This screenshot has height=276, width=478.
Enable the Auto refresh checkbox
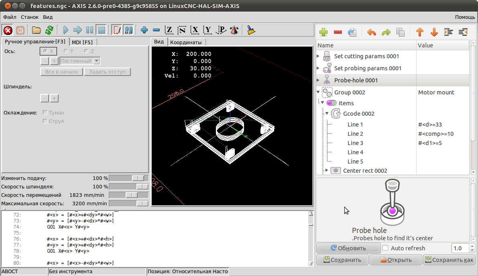click(x=385, y=248)
